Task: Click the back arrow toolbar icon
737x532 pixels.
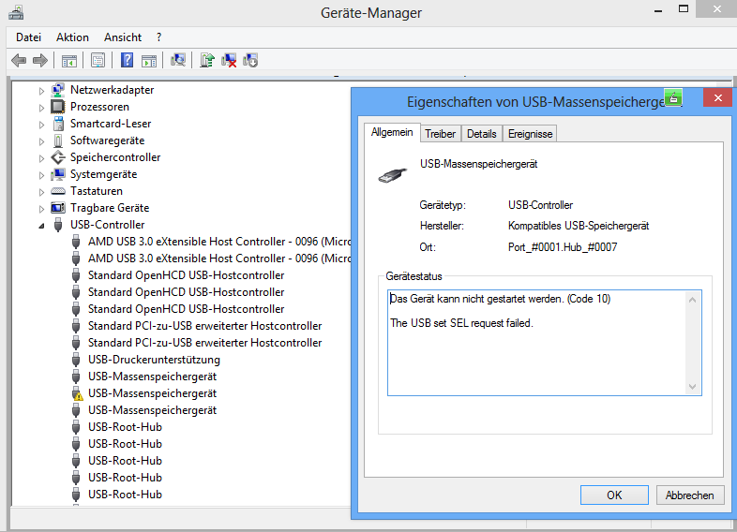Action: click(x=18, y=61)
